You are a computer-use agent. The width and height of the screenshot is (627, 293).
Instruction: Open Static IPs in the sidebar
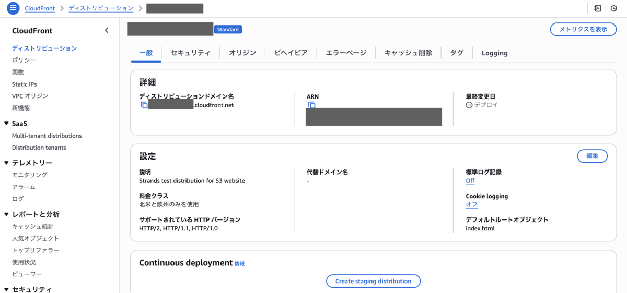coord(25,84)
